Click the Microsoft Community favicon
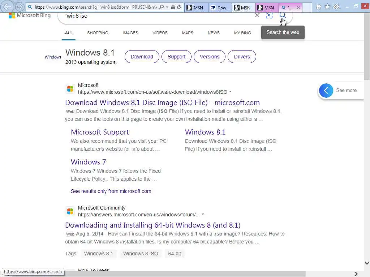370x277 pixels. click(70, 211)
